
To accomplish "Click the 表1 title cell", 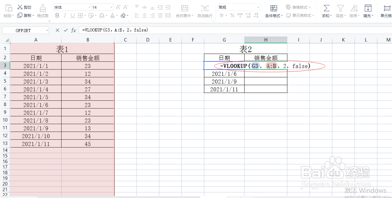I will (62, 49).
